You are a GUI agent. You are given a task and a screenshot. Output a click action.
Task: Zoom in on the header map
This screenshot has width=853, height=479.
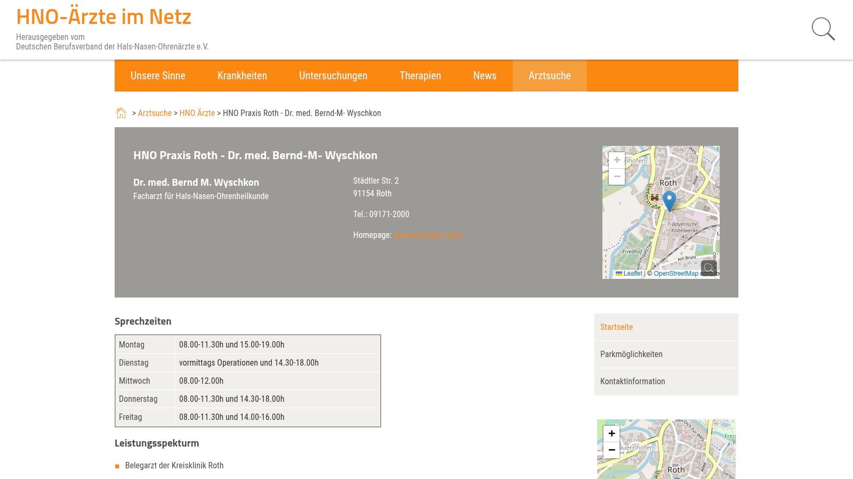click(x=617, y=160)
